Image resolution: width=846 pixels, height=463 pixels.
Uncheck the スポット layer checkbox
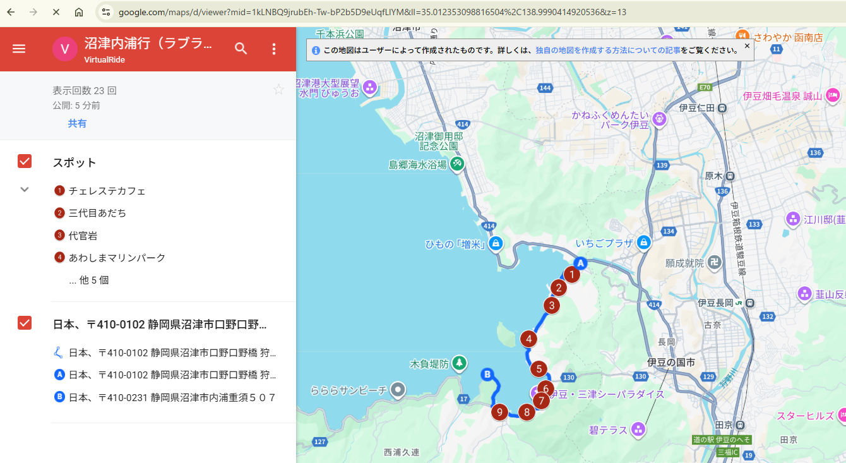coord(25,162)
